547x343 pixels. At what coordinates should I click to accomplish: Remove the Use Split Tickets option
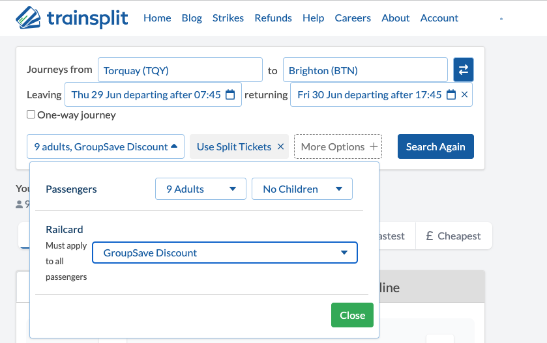point(280,146)
